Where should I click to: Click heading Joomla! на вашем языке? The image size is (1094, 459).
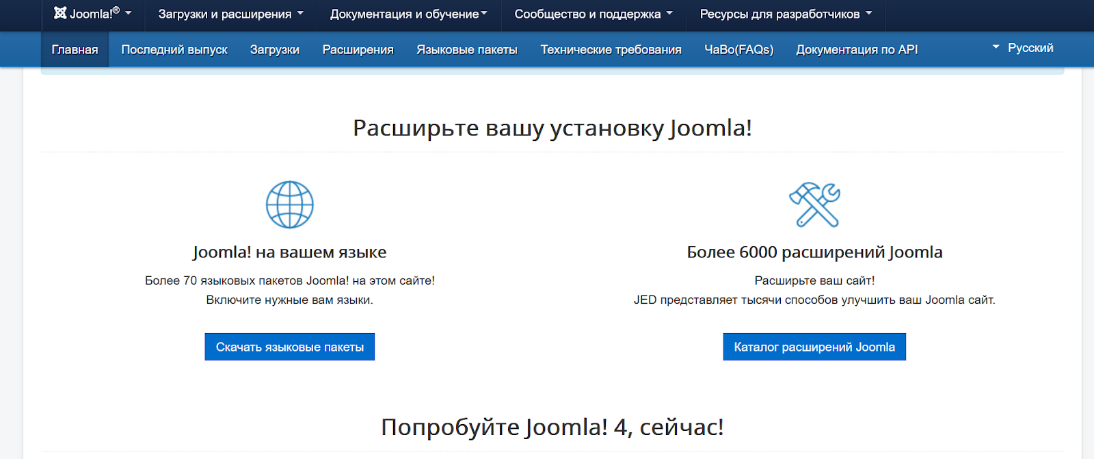pyautogui.click(x=290, y=252)
